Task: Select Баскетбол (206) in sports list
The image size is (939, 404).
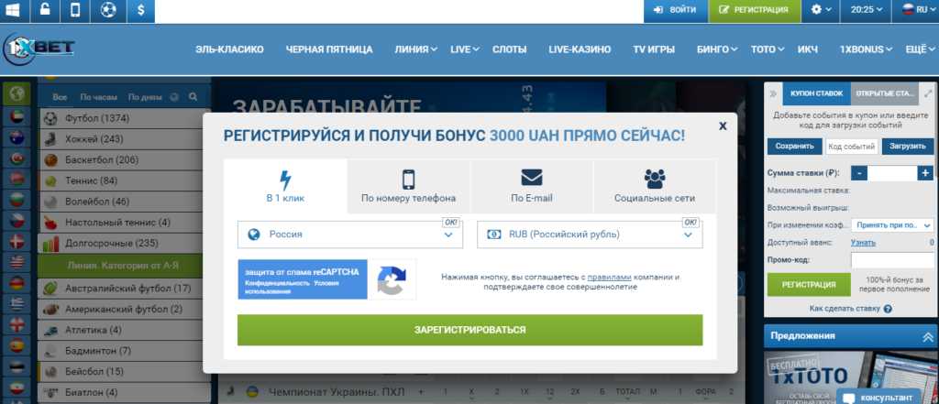Action: 122,159
